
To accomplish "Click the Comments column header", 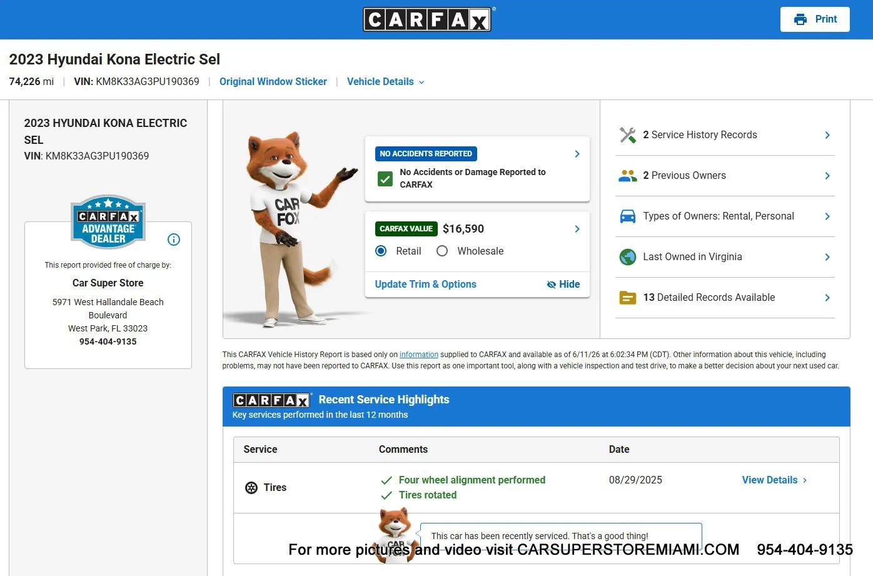I will (x=403, y=450).
